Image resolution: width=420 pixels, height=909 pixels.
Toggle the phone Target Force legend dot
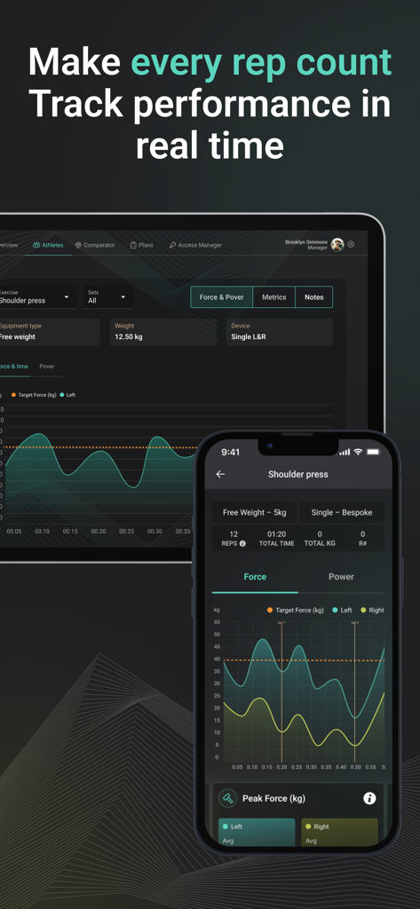point(270,610)
